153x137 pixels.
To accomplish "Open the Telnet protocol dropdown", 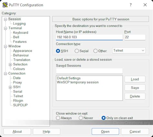I will coord(129,50).
